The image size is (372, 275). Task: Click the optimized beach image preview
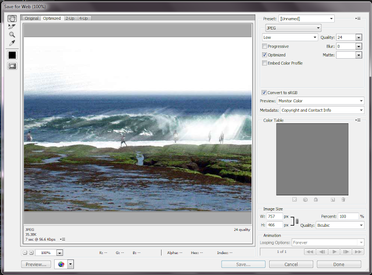138,124
